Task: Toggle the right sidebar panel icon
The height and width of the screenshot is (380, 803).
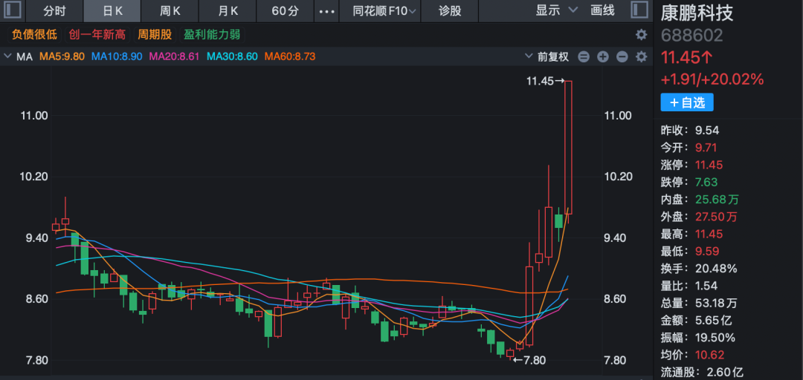Action: 639,10
